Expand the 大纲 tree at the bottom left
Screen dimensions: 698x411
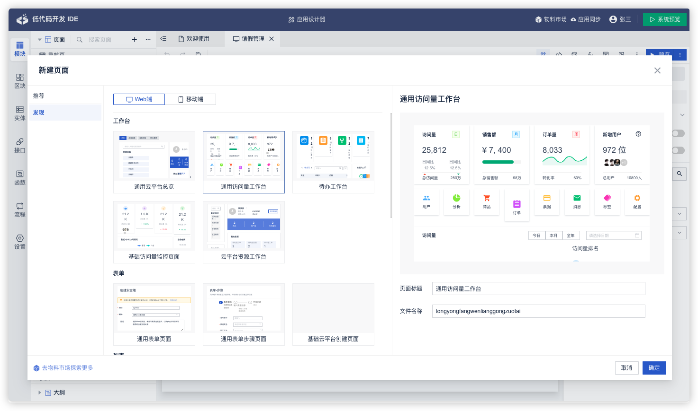click(x=40, y=392)
